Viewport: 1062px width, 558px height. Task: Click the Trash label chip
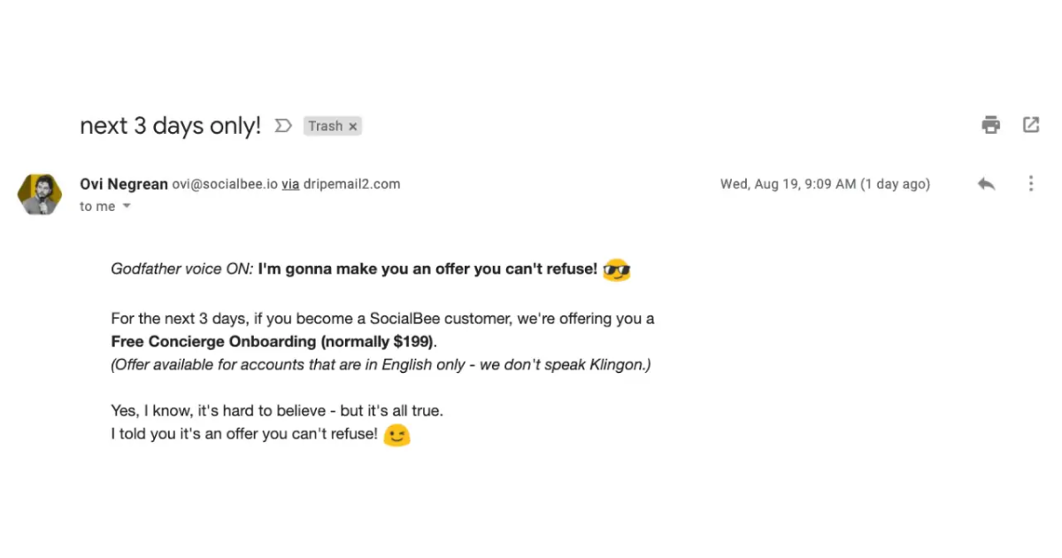[x=325, y=127]
